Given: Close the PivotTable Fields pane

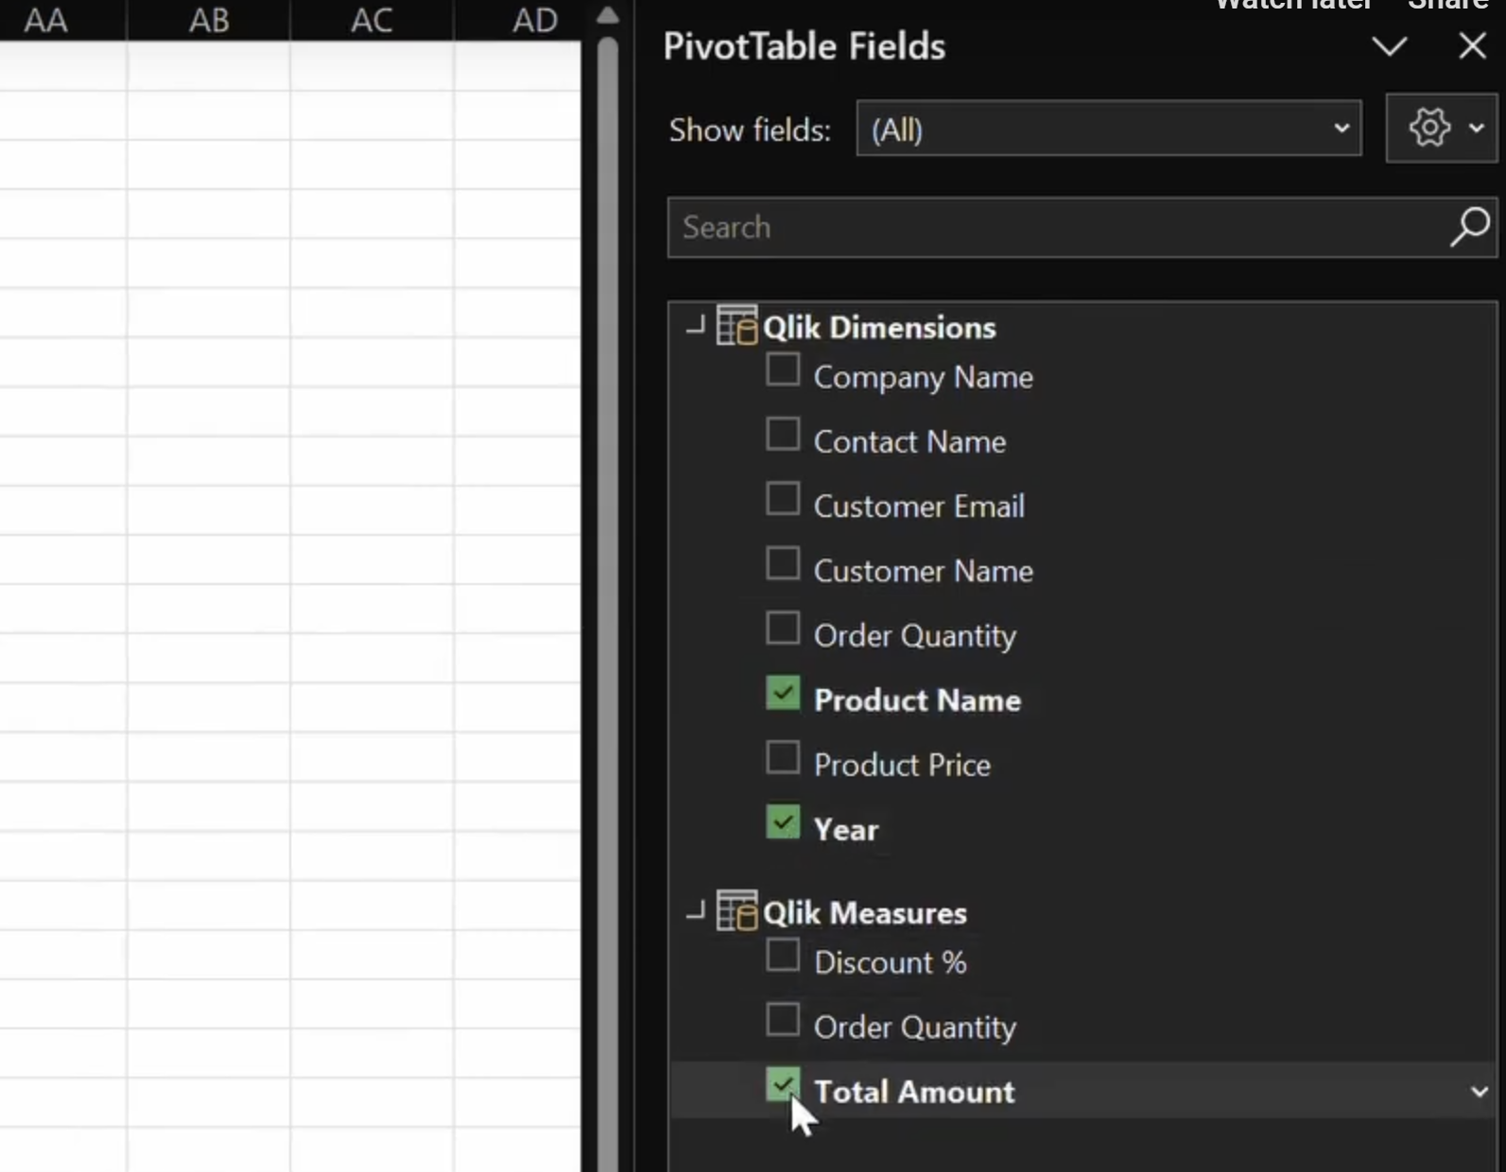Looking at the screenshot, I should coord(1472,45).
